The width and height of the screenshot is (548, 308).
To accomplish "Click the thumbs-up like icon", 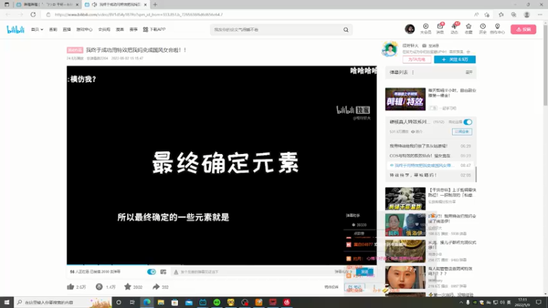I will coord(71,287).
